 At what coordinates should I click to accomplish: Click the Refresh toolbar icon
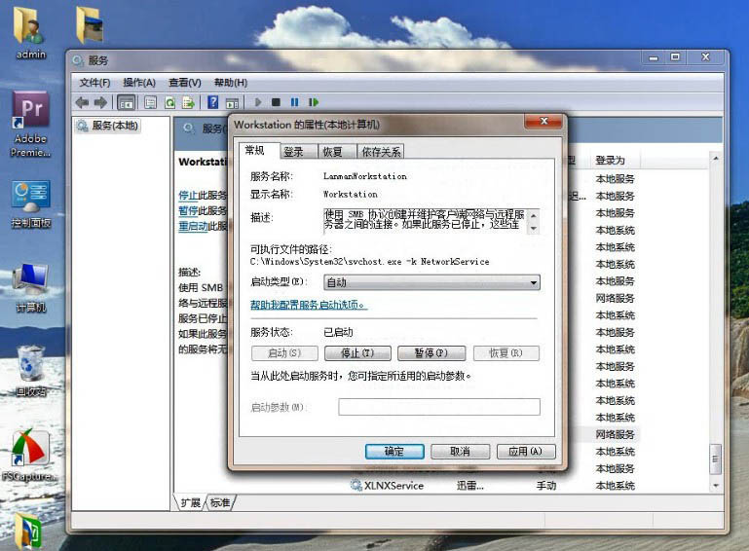pos(169,102)
